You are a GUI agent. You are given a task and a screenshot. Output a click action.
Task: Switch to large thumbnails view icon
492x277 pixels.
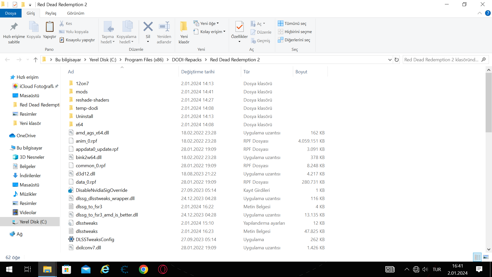[x=486, y=257]
